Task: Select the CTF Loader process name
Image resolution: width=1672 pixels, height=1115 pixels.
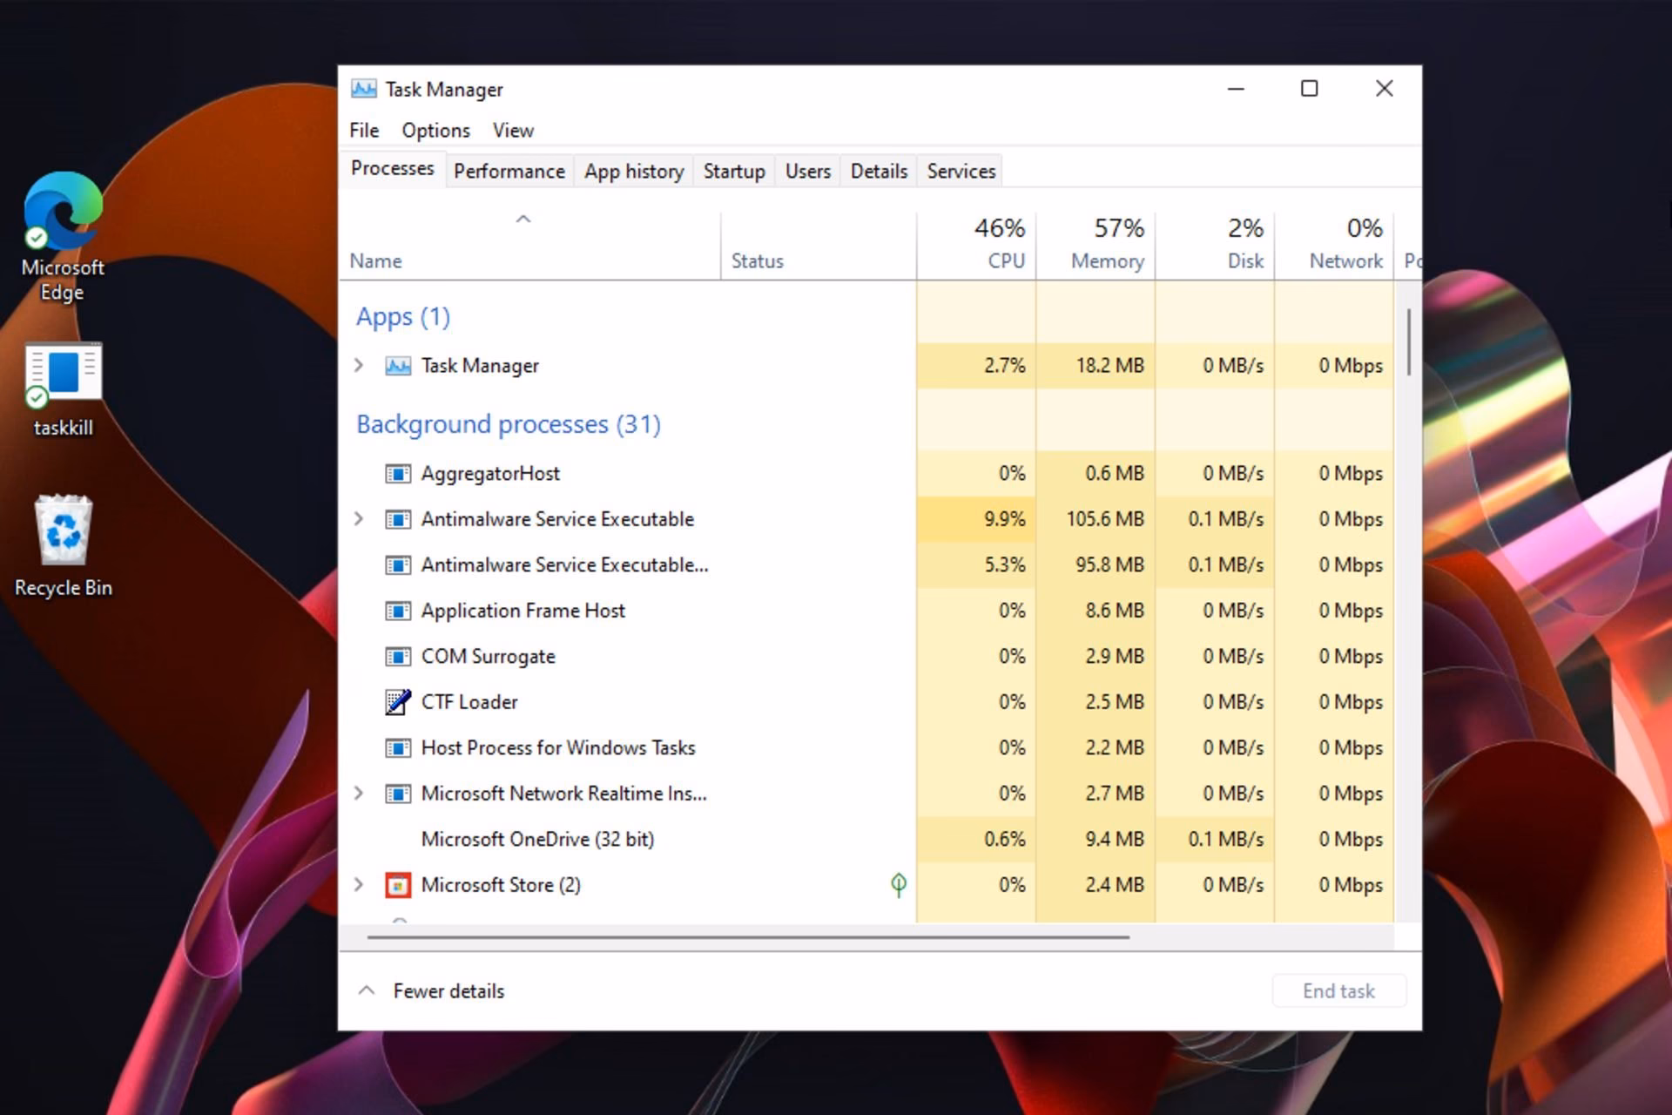Action: point(469,702)
